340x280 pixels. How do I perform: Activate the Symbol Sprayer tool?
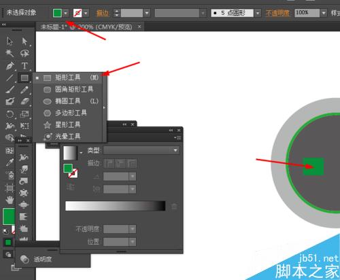tap(10, 175)
